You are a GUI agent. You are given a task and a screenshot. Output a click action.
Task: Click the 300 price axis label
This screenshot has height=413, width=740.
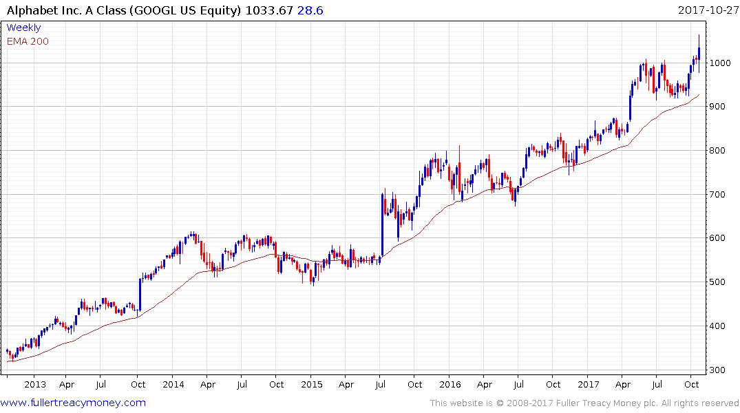pos(717,370)
